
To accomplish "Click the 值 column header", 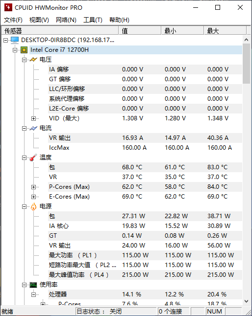I will tap(140, 31).
